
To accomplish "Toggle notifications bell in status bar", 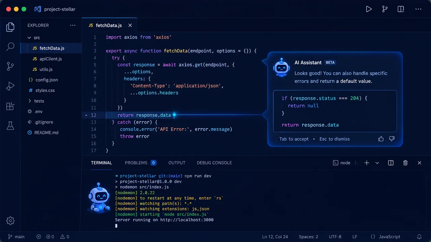I will click(419, 237).
